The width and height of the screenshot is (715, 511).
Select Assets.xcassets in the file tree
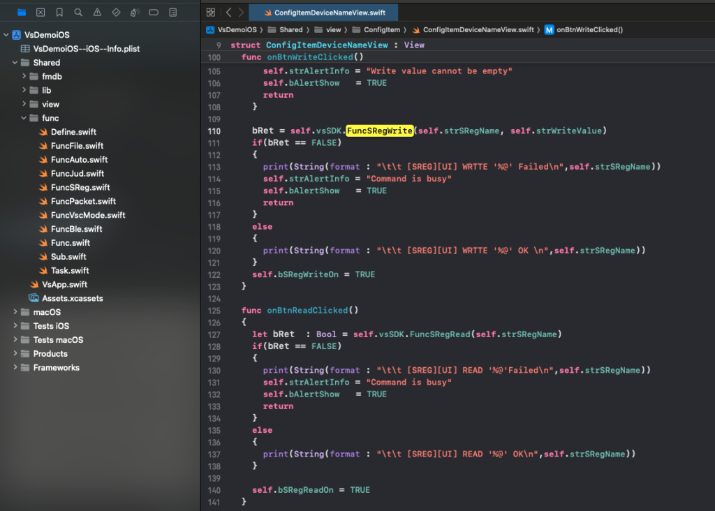tap(72, 298)
